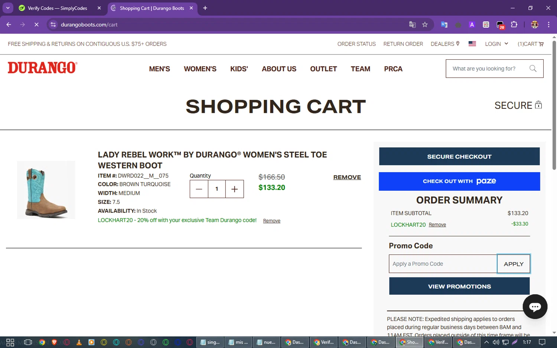Open the KIDS' menu
Image resolution: width=557 pixels, height=348 pixels.
pyautogui.click(x=239, y=69)
